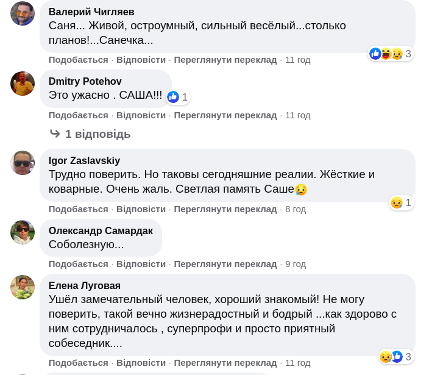Reply to Dmitry Potehov's comment via Відповісти

click(x=141, y=115)
